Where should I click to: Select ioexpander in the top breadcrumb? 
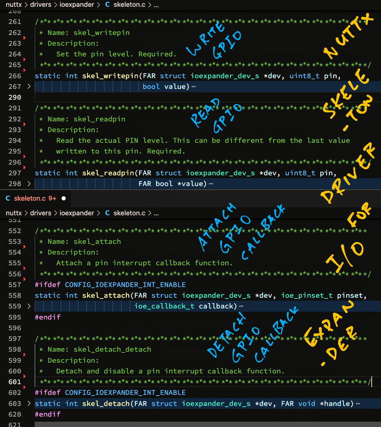(x=77, y=5)
